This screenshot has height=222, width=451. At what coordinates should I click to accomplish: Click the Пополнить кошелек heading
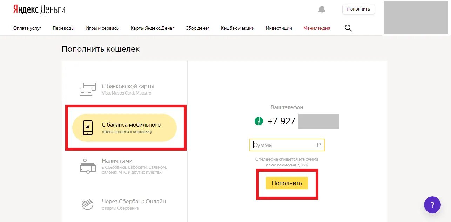click(x=101, y=49)
